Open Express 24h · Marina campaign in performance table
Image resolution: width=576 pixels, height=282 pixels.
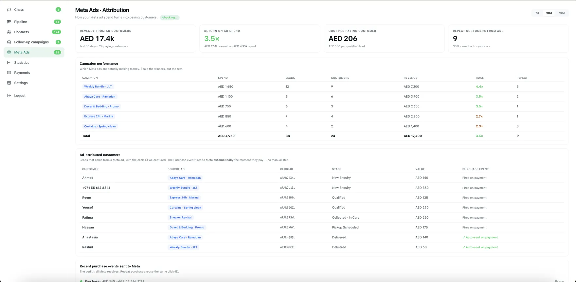coord(99,116)
